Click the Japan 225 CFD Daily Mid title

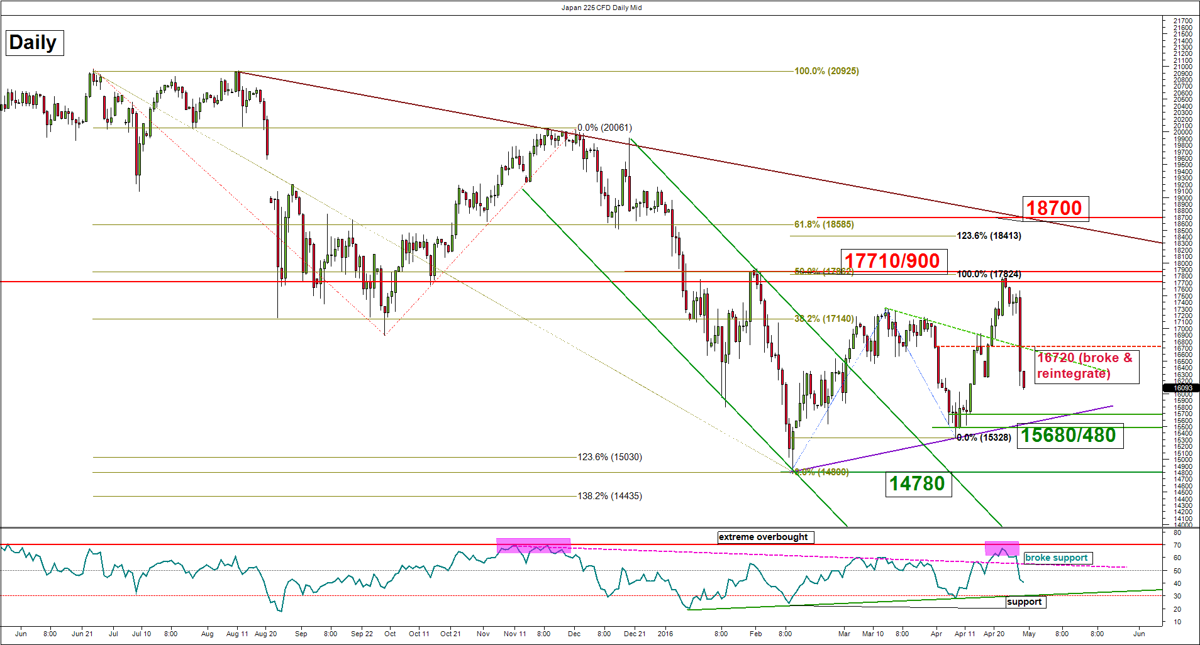click(601, 8)
